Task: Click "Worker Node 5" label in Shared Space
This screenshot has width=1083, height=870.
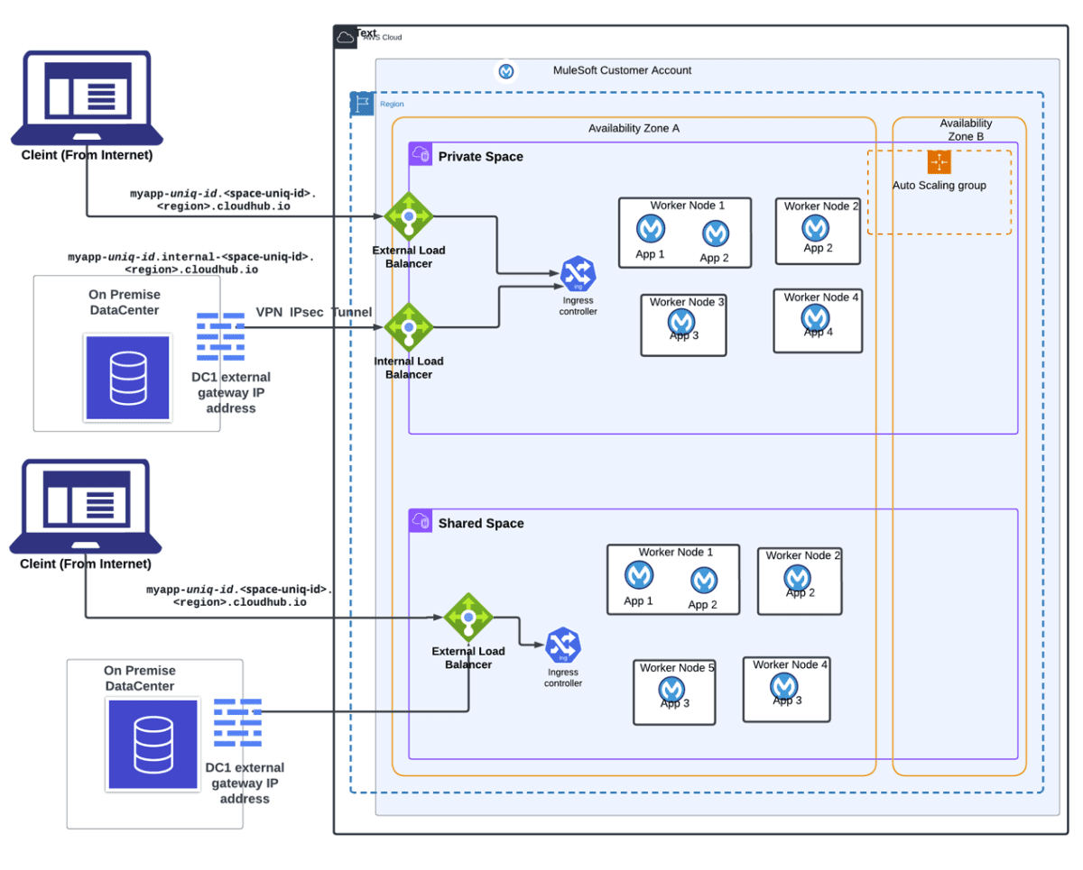Action: [x=677, y=668]
